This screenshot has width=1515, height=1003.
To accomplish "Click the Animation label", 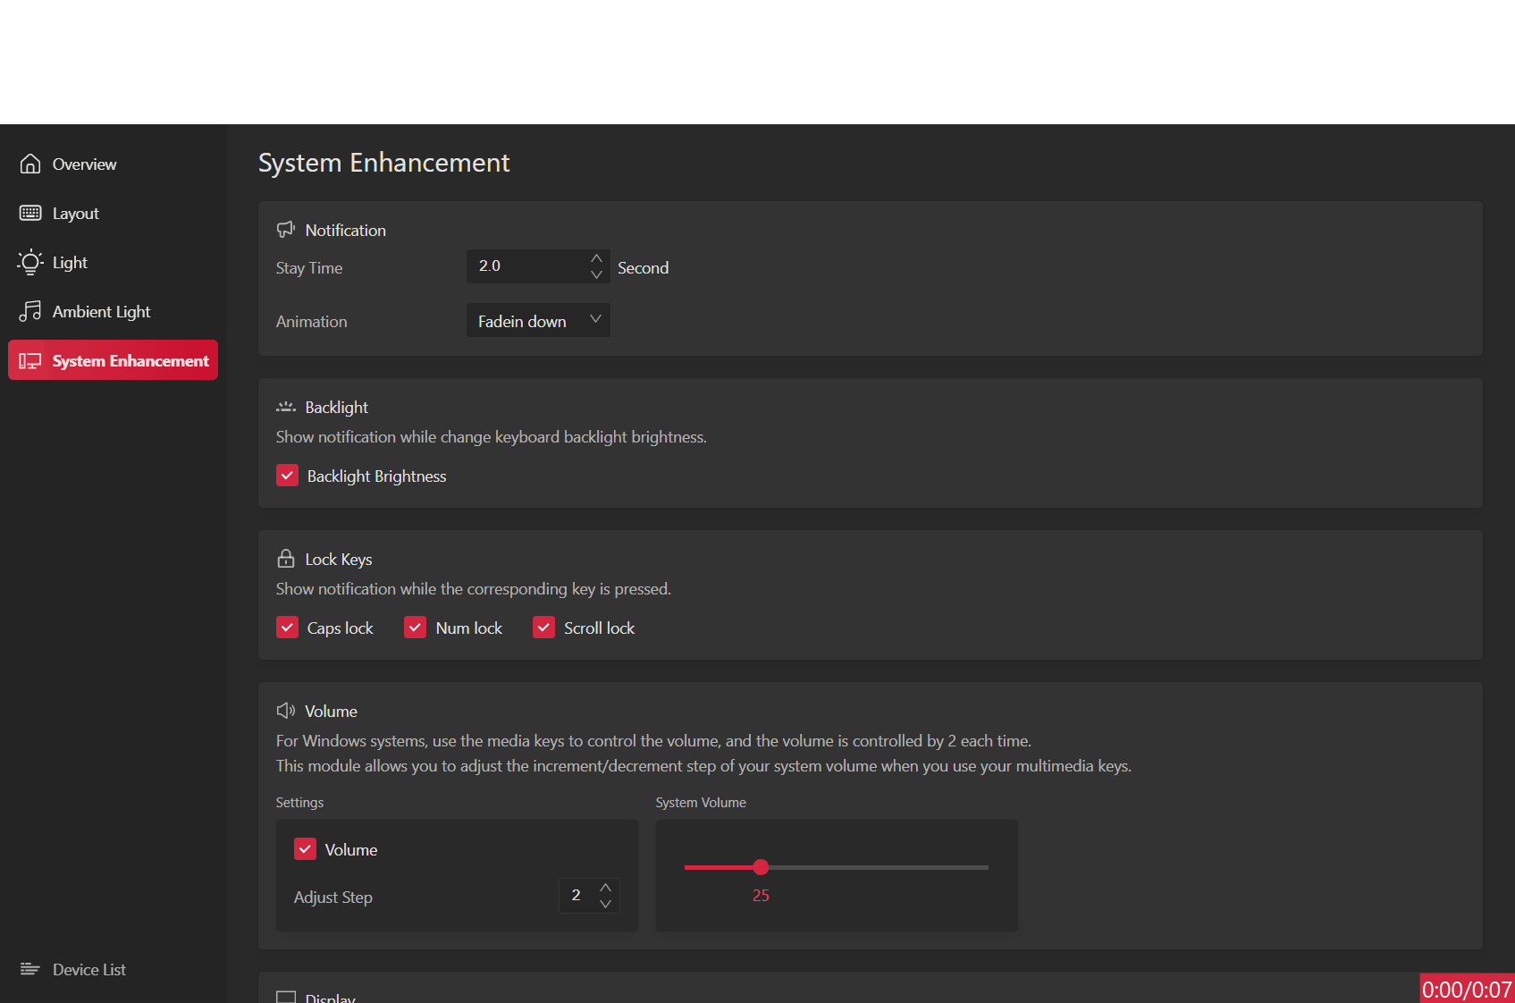I will tap(311, 322).
